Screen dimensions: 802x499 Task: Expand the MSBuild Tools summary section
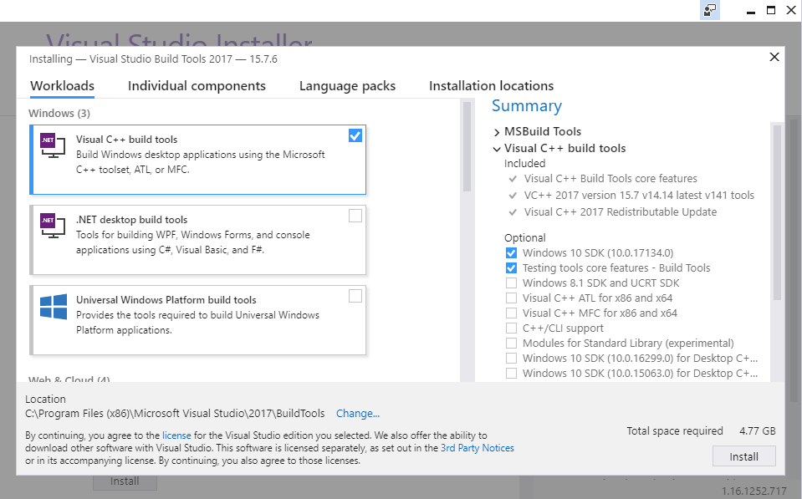point(497,132)
